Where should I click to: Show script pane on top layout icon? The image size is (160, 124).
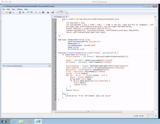pyautogui.click(x=58, y=12)
